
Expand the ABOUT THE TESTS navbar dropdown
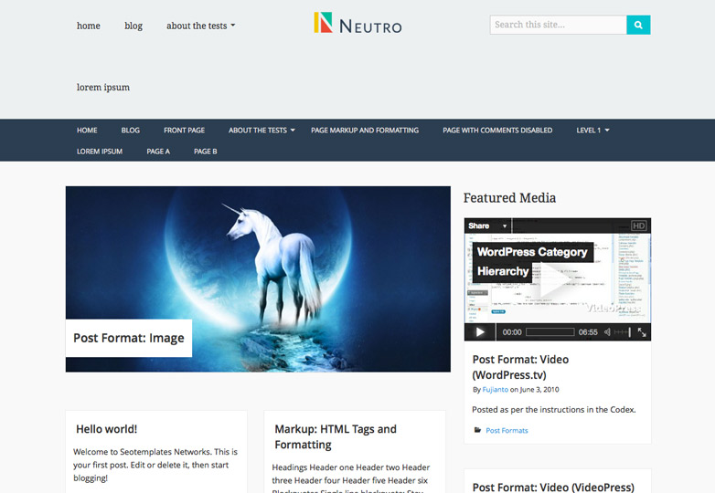click(x=261, y=131)
